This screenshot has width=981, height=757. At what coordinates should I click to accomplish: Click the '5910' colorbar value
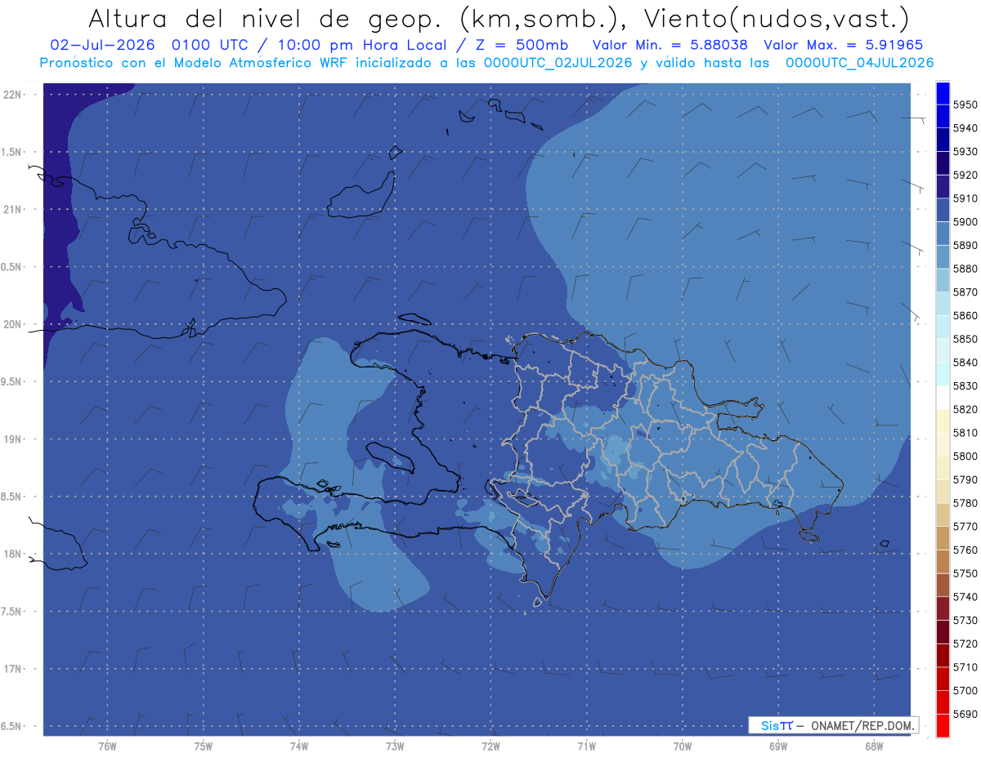coord(965,198)
